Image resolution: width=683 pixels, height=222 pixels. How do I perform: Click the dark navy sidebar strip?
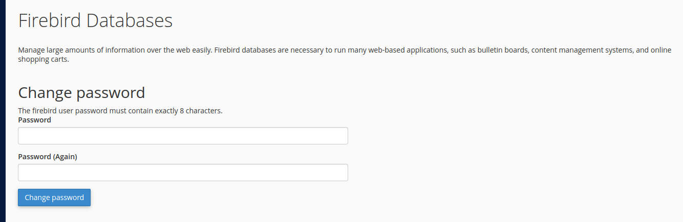coord(3,111)
